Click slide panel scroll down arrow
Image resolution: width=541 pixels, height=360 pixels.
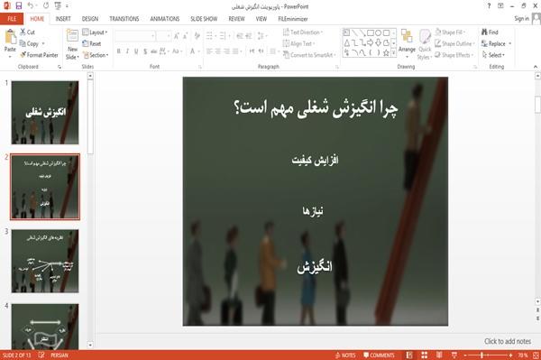click(x=90, y=345)
